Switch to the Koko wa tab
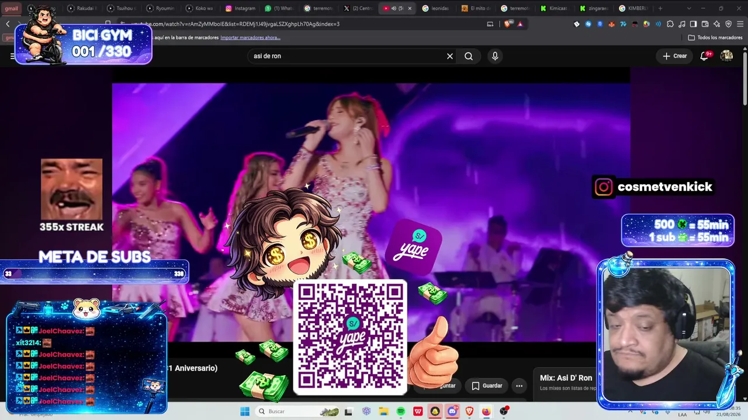 point(200,8)
